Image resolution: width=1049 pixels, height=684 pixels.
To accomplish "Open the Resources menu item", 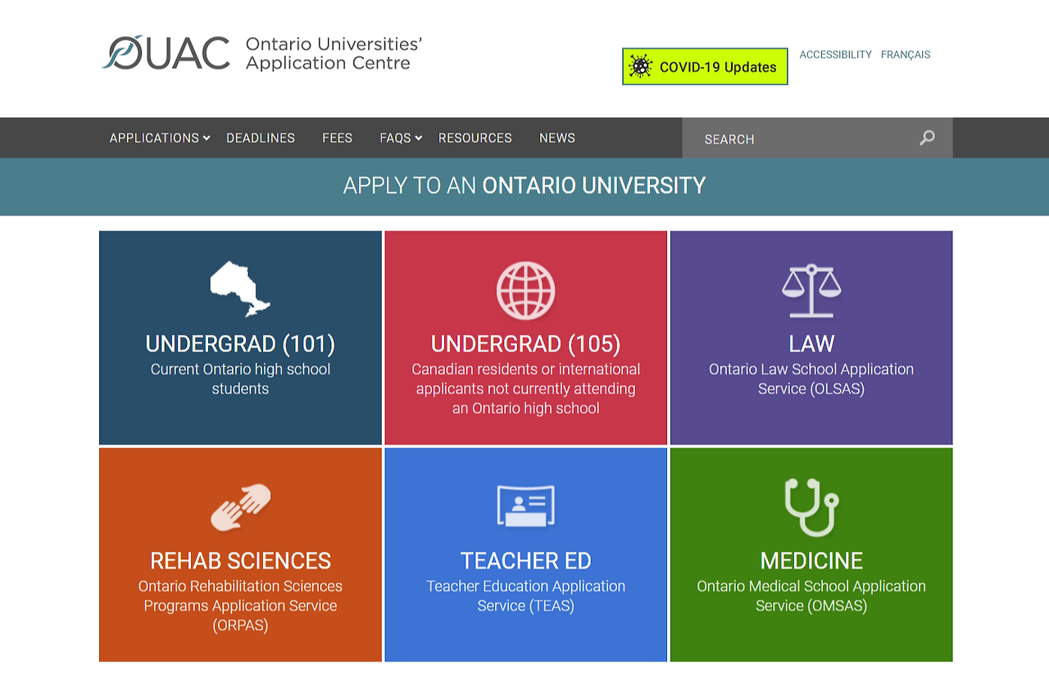I will tap(475, 138).
